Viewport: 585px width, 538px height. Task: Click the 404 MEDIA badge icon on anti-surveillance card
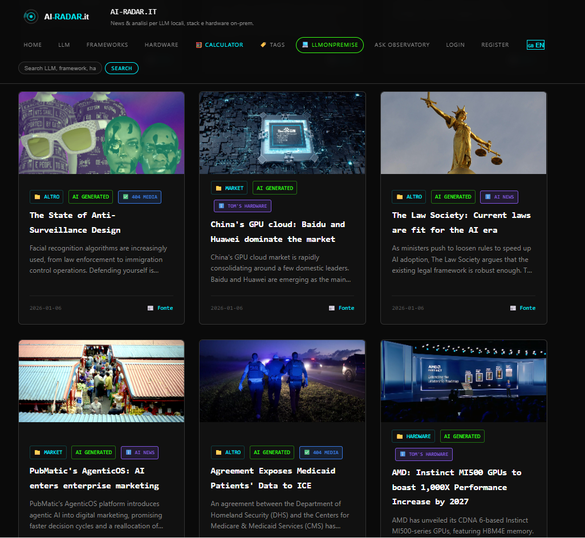click(126, 197)
